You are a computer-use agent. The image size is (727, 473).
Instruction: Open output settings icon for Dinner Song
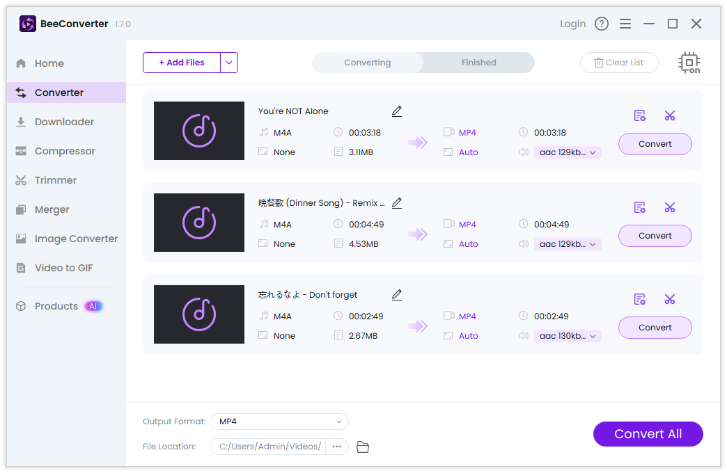pos(639,207)
